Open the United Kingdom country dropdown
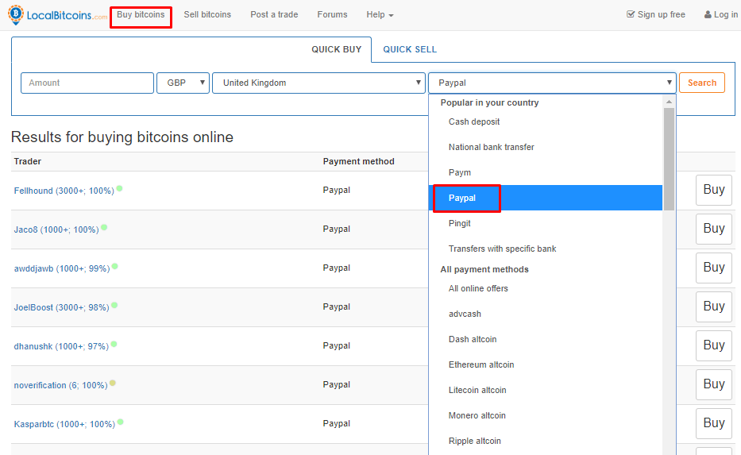Viewport: 741px width, 455px height. [319, 83]
